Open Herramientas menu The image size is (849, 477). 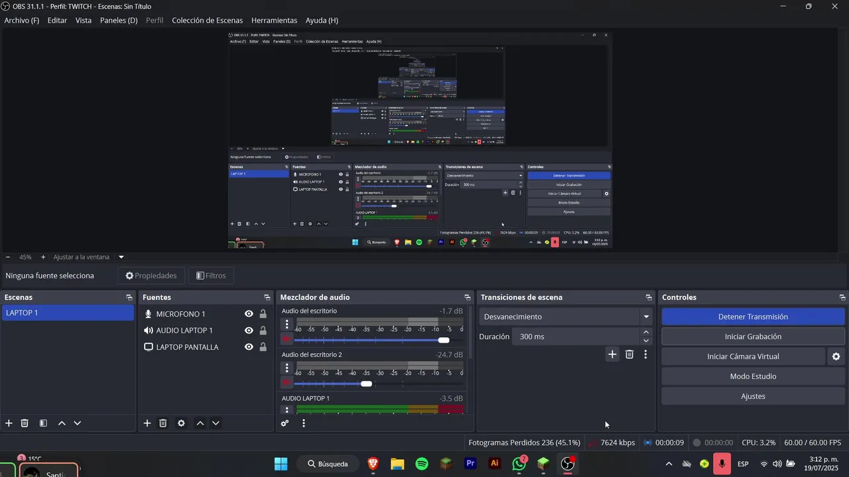(275, 21)
